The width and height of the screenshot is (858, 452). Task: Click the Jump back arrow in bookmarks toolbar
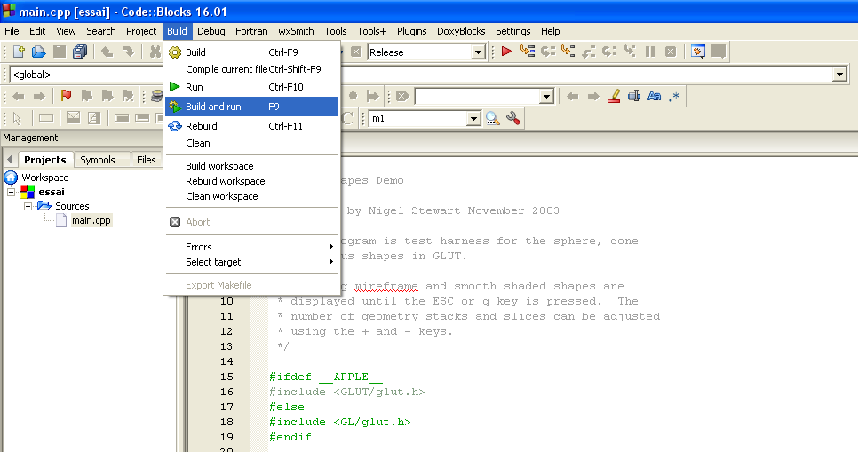19,96
